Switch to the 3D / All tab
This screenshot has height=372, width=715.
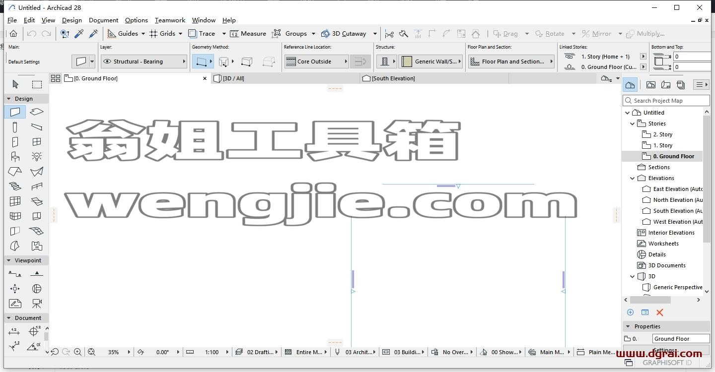pyautogui.click(x=285, y=78)
